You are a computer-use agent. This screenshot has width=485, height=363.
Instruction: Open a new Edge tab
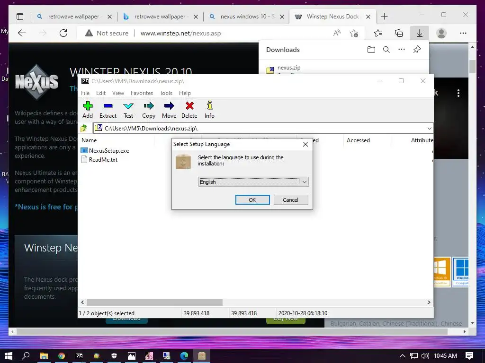click(384, 17)
